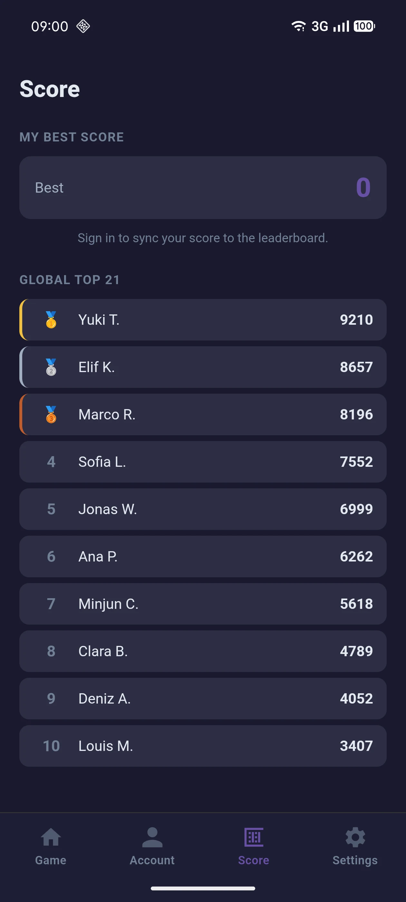This screenshot has height=902, width=406.
Task: Tap the sign in to sync message
Action: 203,238
